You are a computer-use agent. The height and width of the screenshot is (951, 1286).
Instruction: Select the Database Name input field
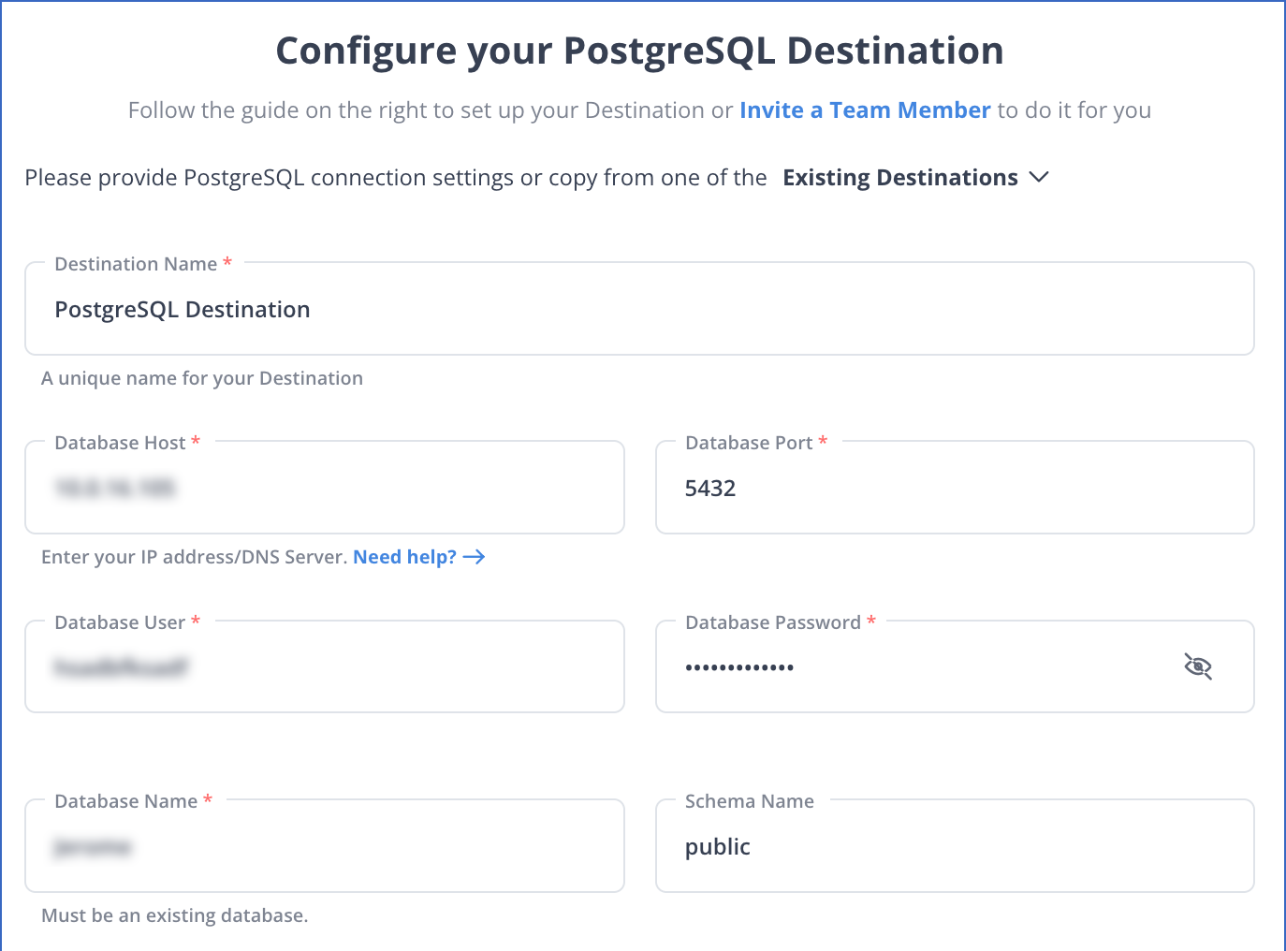tap(325, 846)
